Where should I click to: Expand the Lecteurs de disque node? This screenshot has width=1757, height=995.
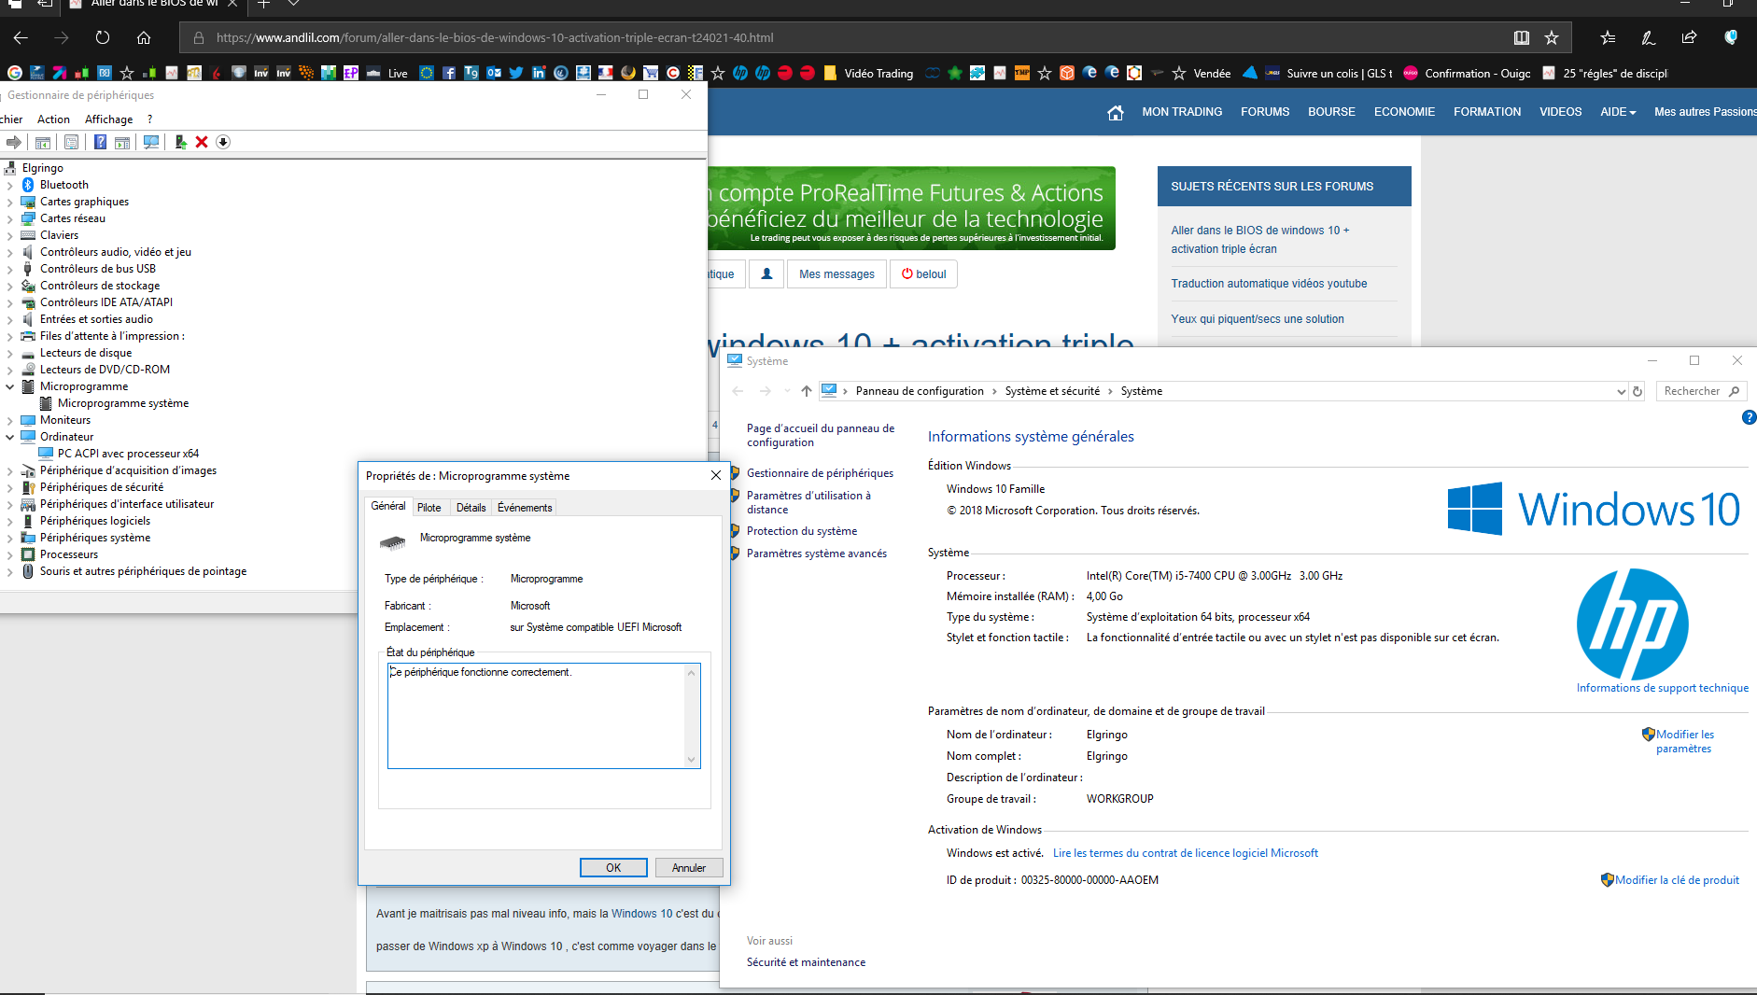pos(10,353)
